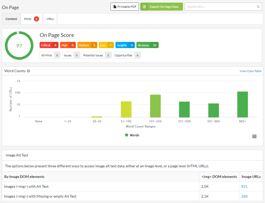
Task: Open the View Data Table link
Action: point(251,71)
